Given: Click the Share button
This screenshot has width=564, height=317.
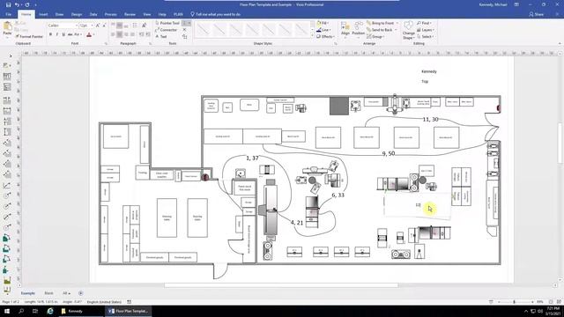Looking at the screenshot, I should click(537, 14).
